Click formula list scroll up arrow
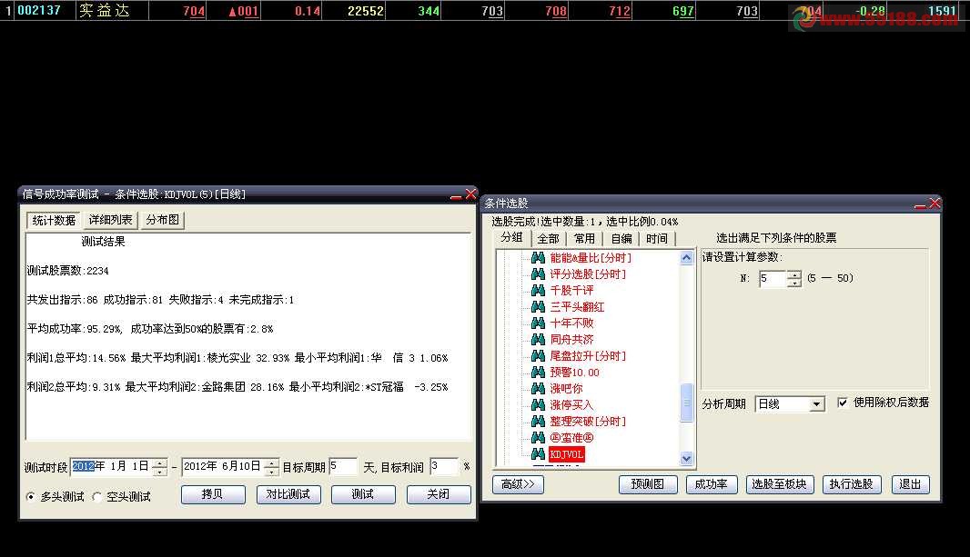This screenshot has height=557, width=970. click(686, 257)
